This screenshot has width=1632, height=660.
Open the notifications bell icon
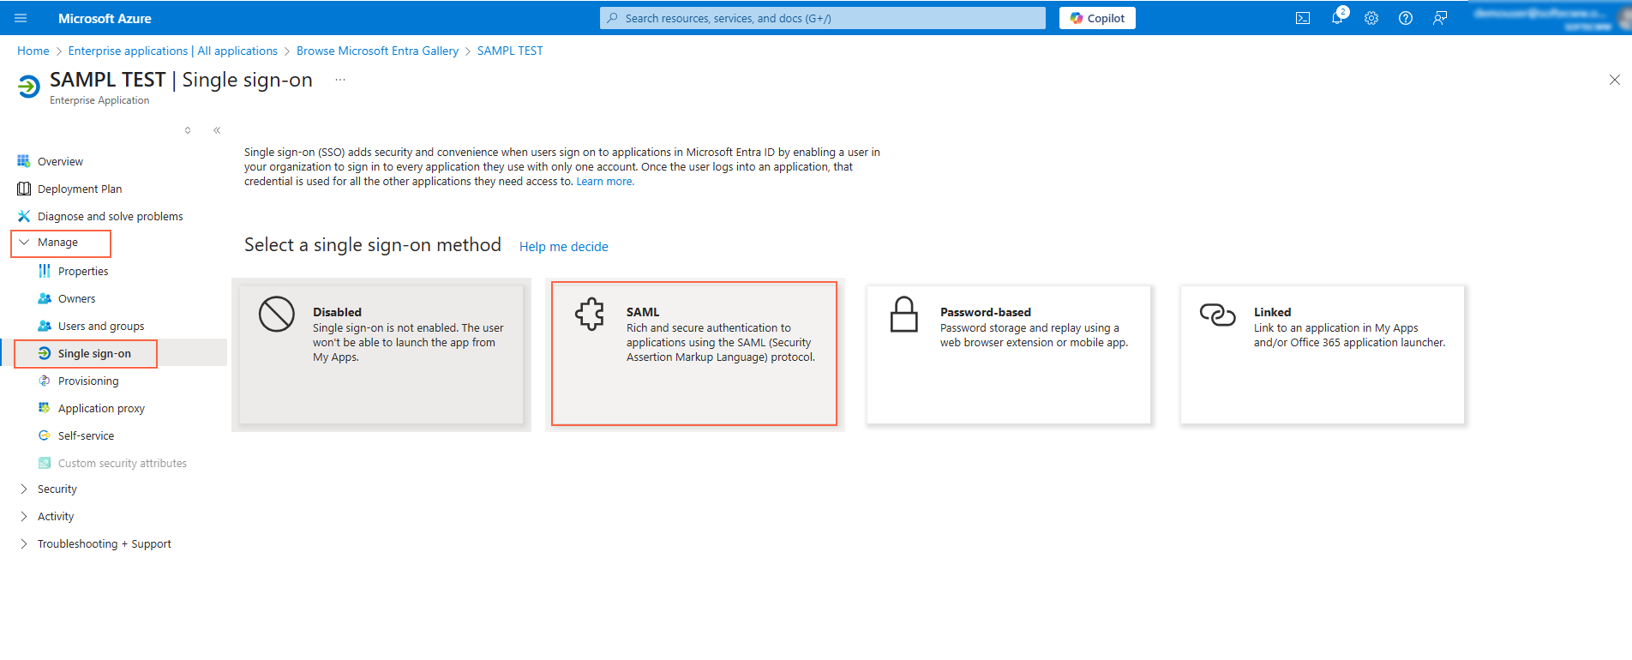click(1337, 18)
